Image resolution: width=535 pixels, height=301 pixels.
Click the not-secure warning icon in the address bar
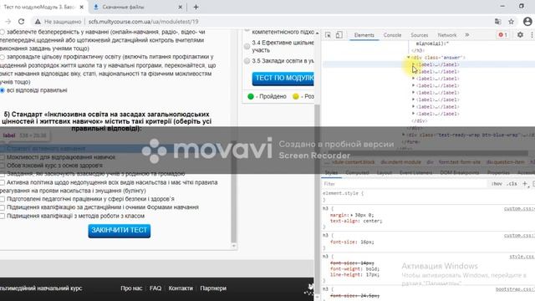click(x=38, y=22)
